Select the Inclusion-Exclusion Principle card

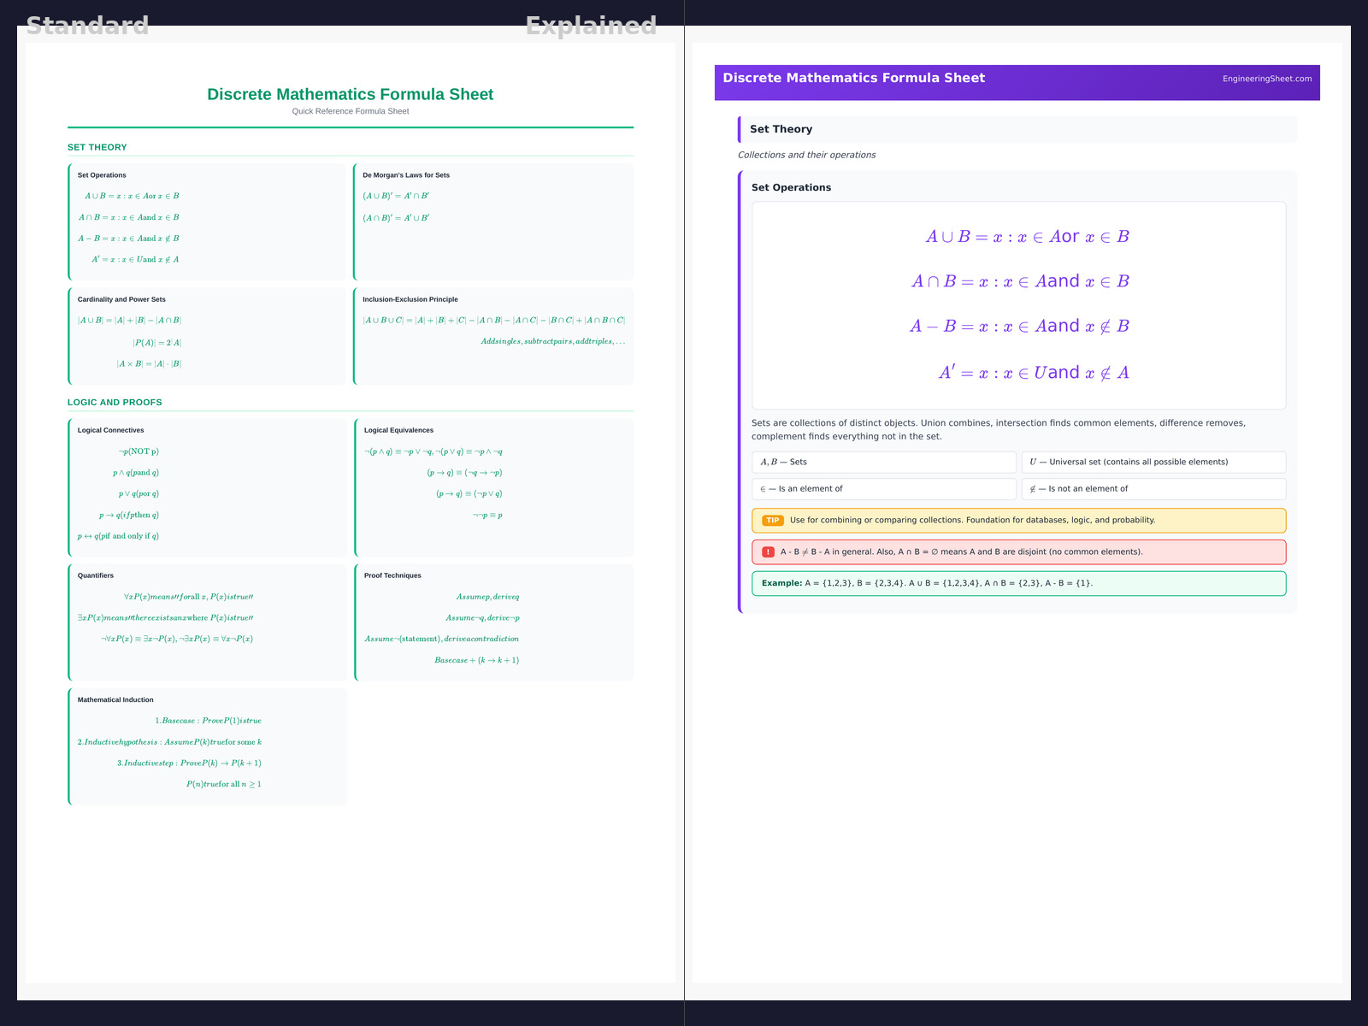point(493,335)
